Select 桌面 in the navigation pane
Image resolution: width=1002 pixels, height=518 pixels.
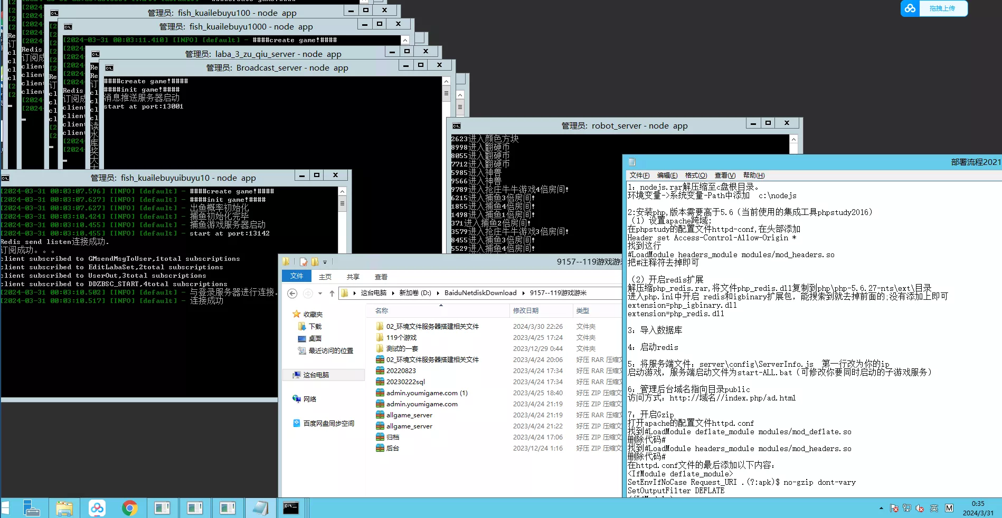(315, 338)
